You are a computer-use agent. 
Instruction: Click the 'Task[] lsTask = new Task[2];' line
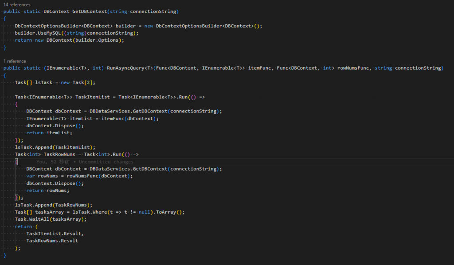tap(55, 82)
